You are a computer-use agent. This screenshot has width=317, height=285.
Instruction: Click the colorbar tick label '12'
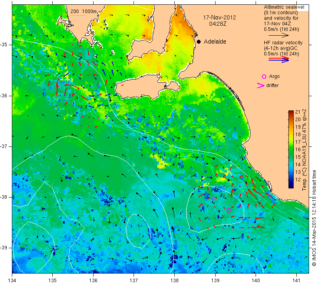298,180
